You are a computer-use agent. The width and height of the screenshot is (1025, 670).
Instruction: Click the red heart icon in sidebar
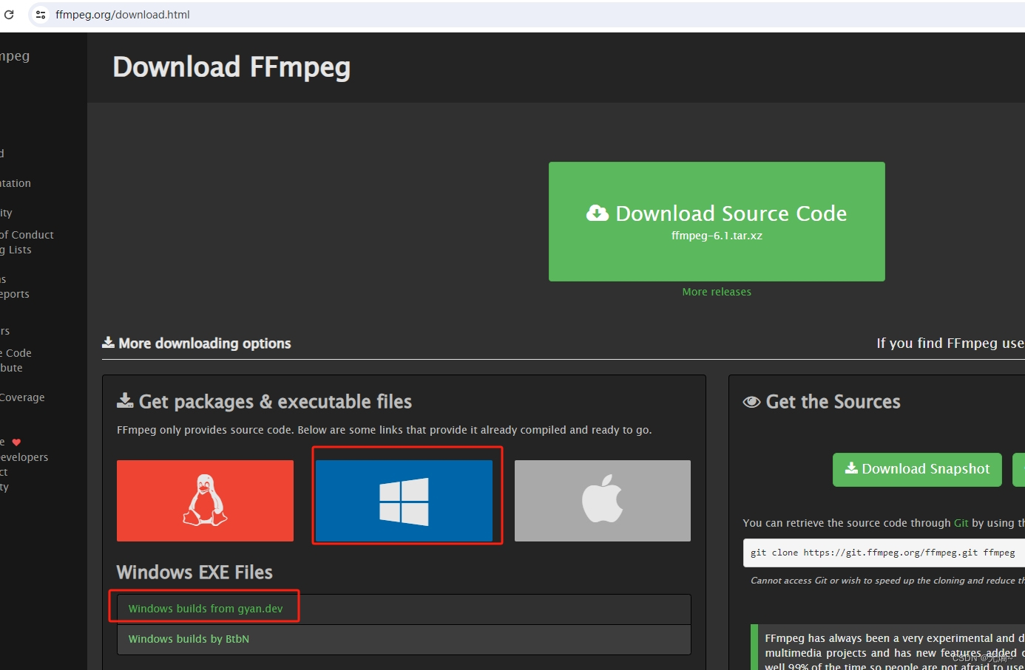pos(16,442)
